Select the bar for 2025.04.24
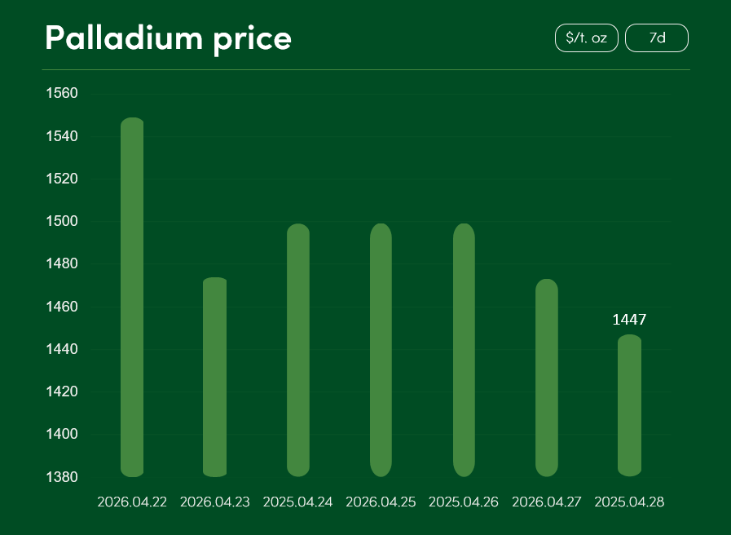 click(x=298, y=350)
